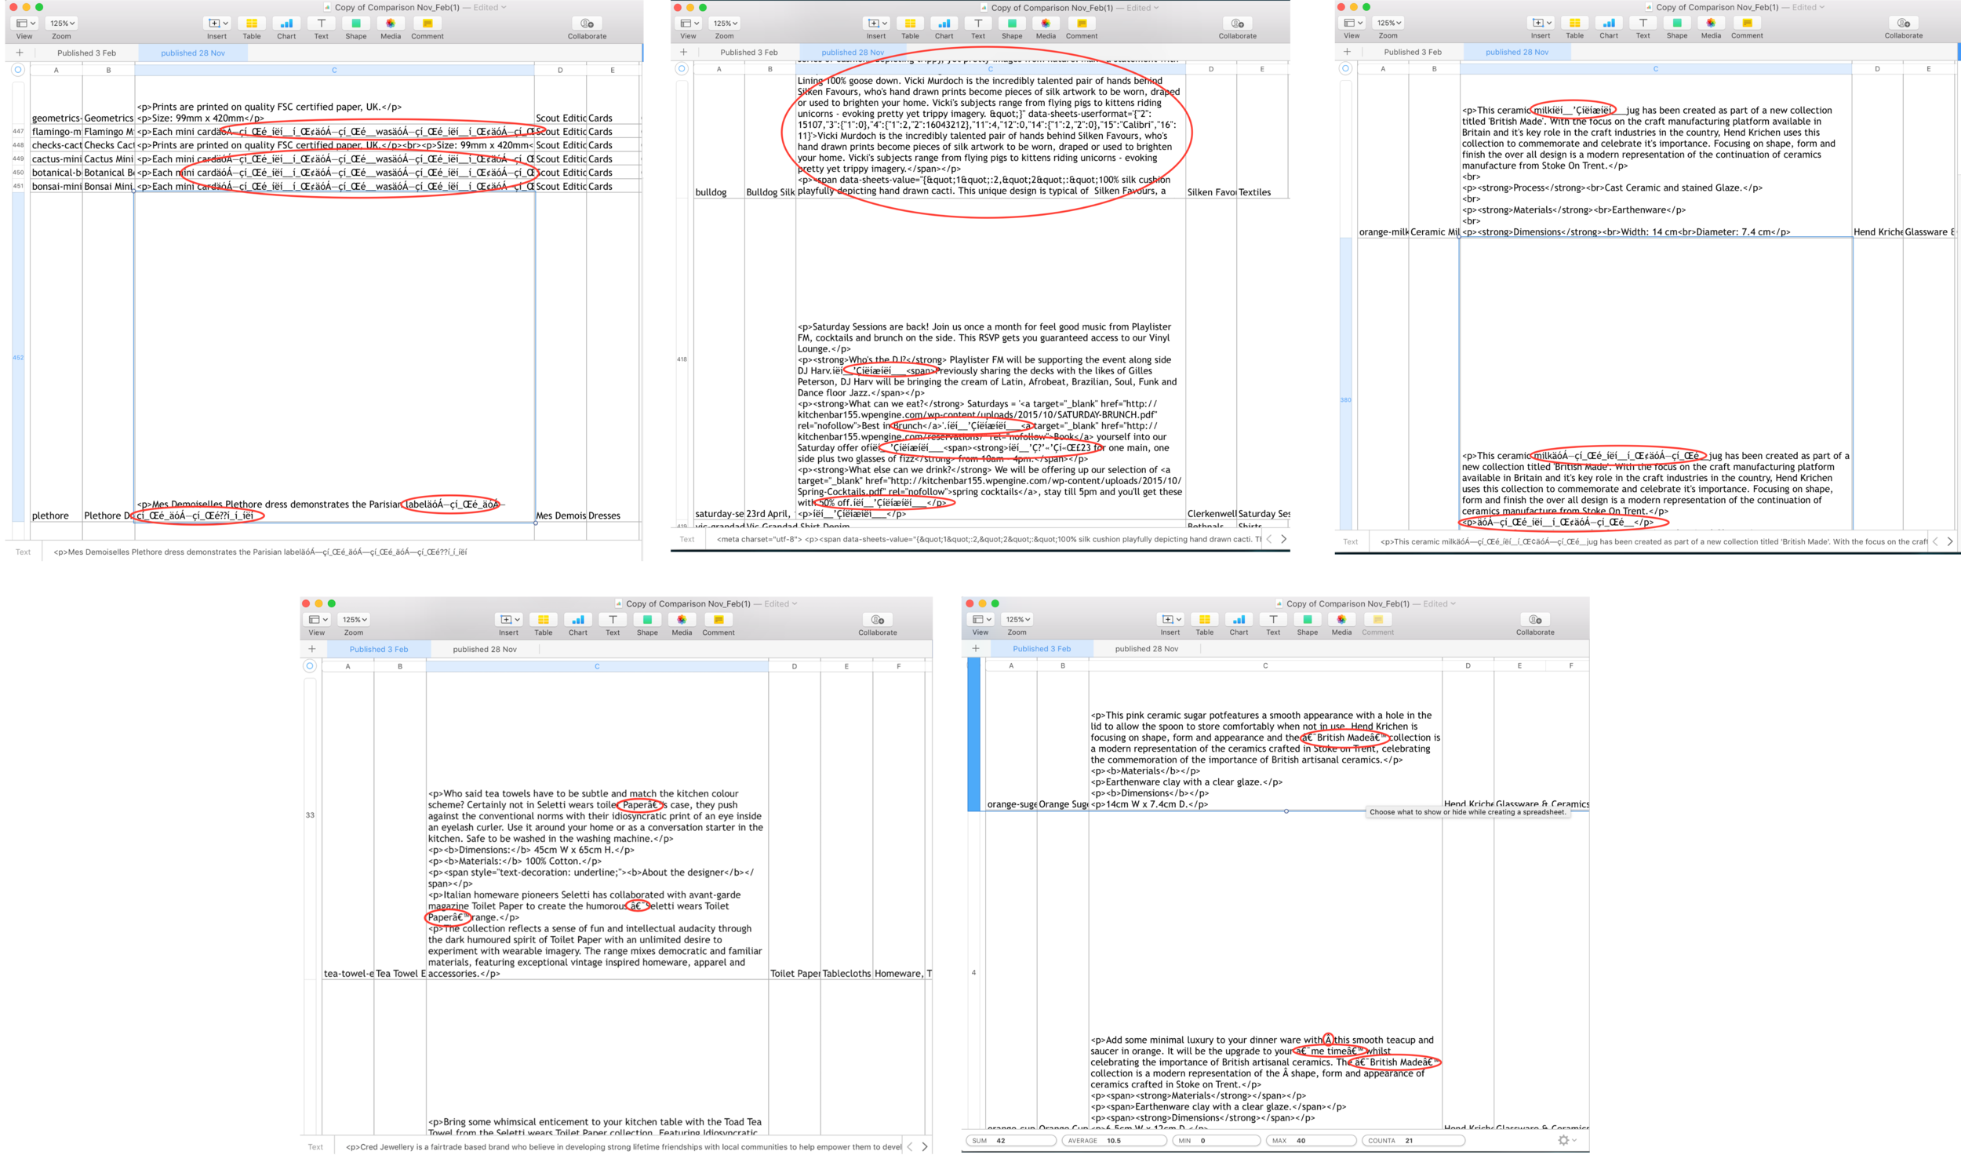Add a new sheet in the bulldog silk window
This screenshot has width=1961, height=1155.
[x=683, y=53]
